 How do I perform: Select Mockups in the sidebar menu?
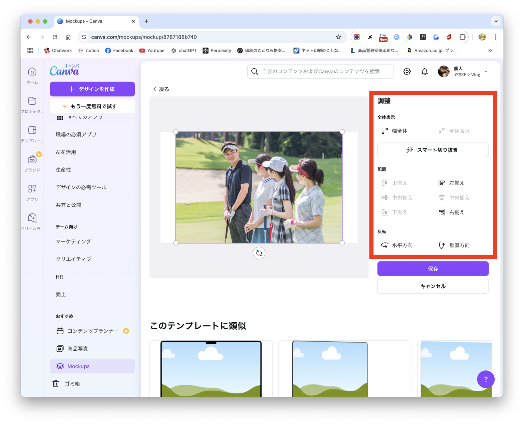click(78, 366)
